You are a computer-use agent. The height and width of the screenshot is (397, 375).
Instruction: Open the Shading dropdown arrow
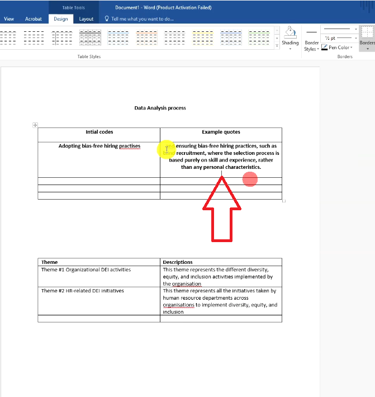[290, 49]
